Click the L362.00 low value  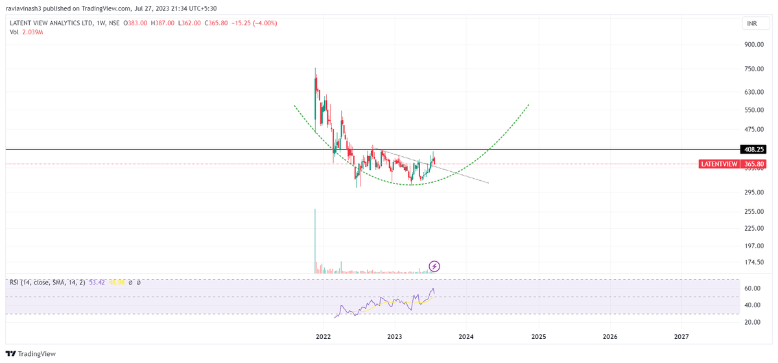click(189, 23)
